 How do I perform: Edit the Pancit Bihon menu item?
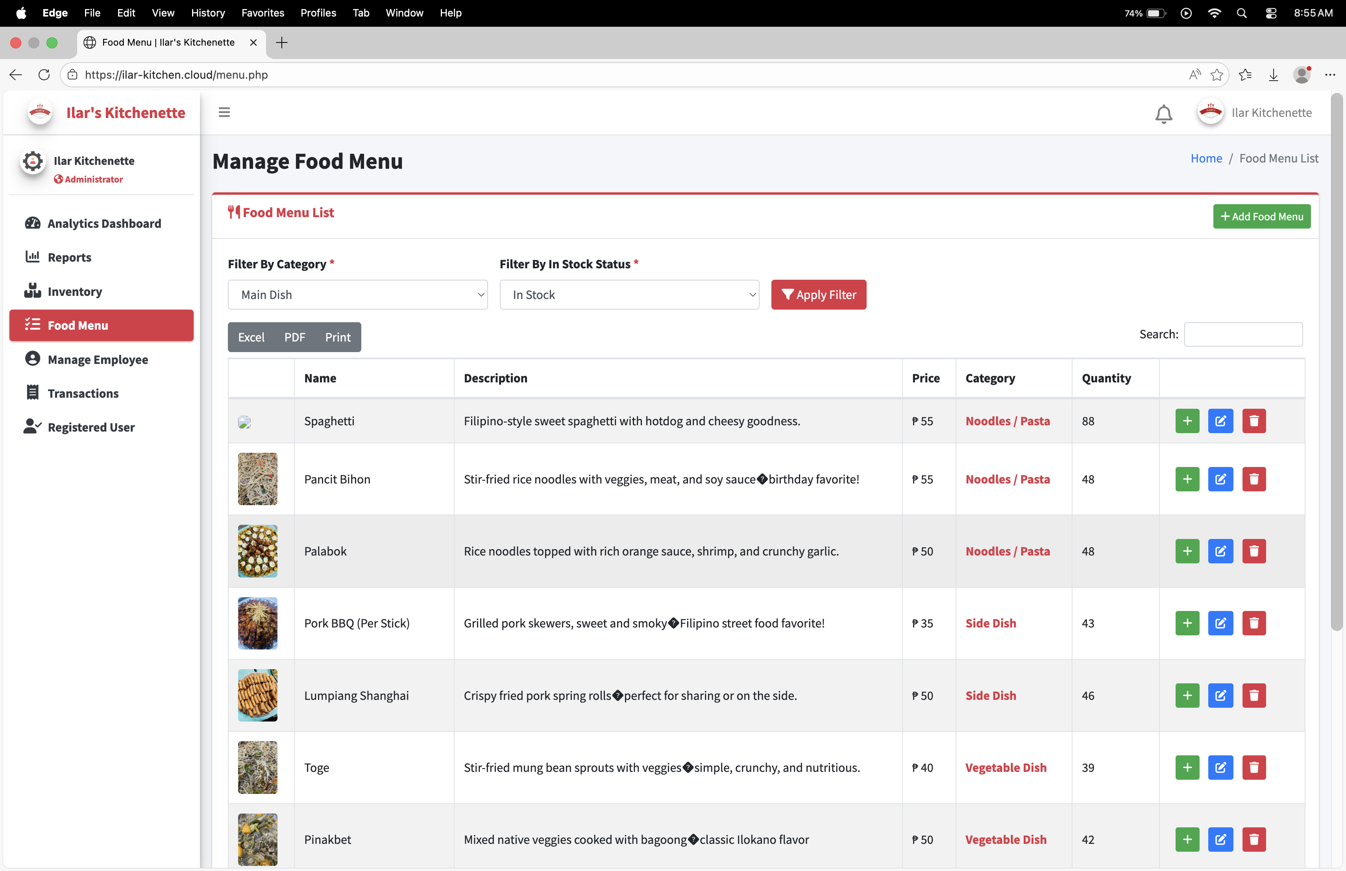coord(1220,479)
